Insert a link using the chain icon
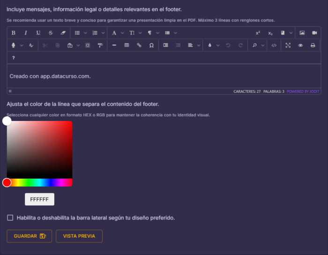The height and width of the screenshot is (255, 328). click(x=139, y=45)
